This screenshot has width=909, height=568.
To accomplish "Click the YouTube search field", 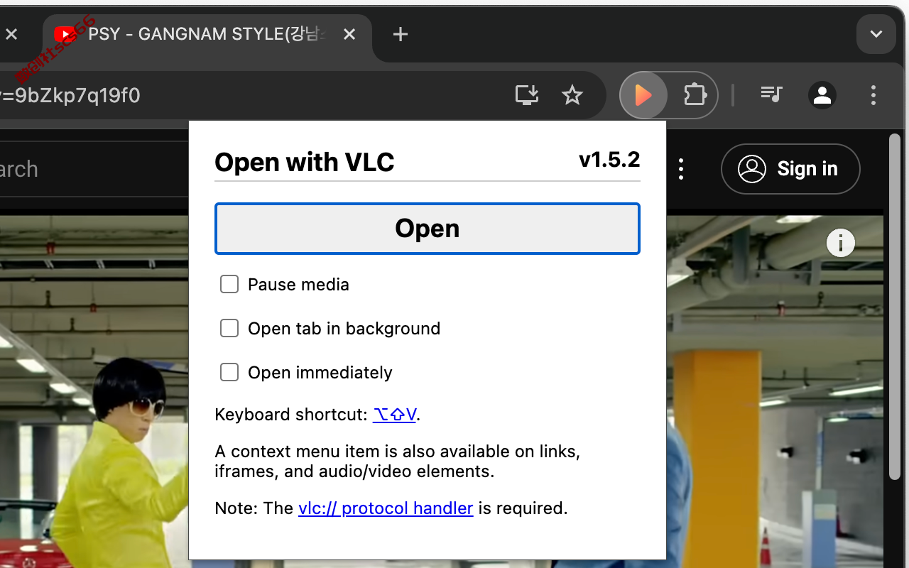I will [94, 169].
